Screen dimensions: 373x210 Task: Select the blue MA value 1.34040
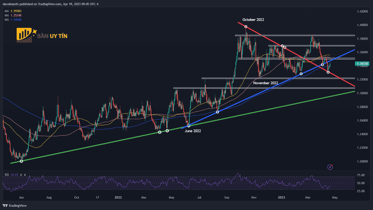(16, 20)
